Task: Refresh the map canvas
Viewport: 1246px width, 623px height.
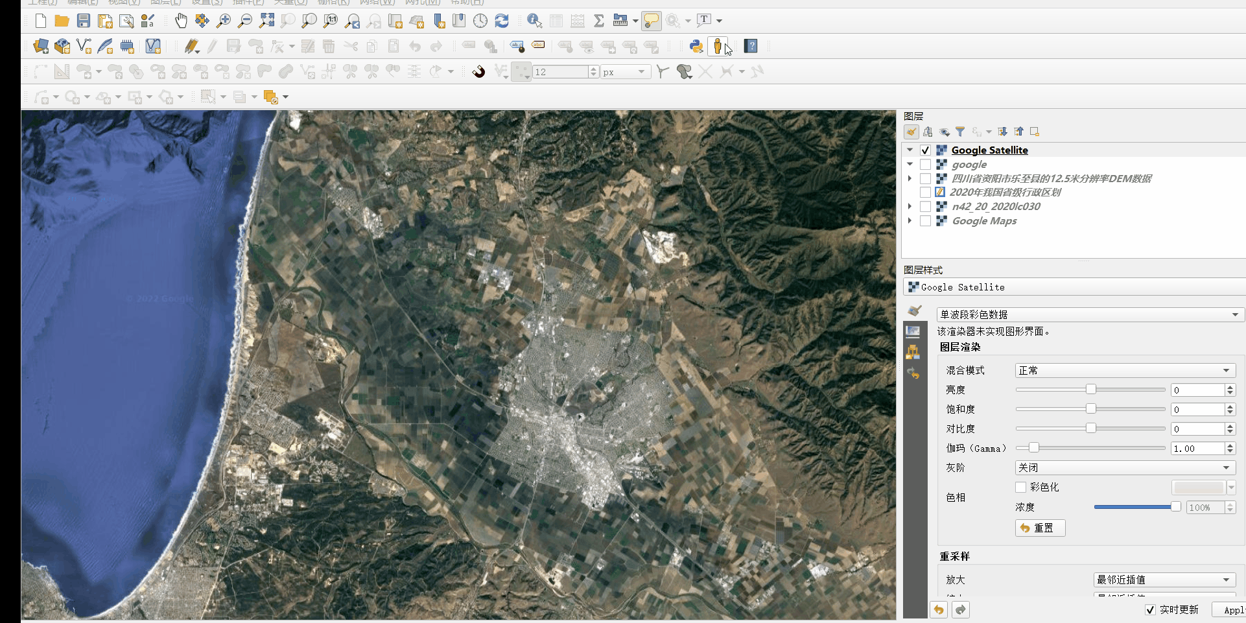Action: pyautogui.click(x=502, y=21)
